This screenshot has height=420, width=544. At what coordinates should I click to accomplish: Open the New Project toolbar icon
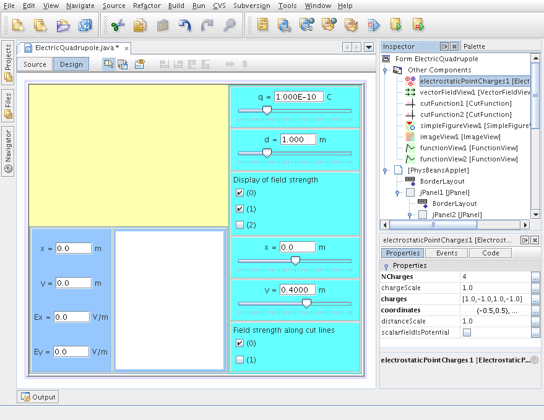[x=40, y=25]
